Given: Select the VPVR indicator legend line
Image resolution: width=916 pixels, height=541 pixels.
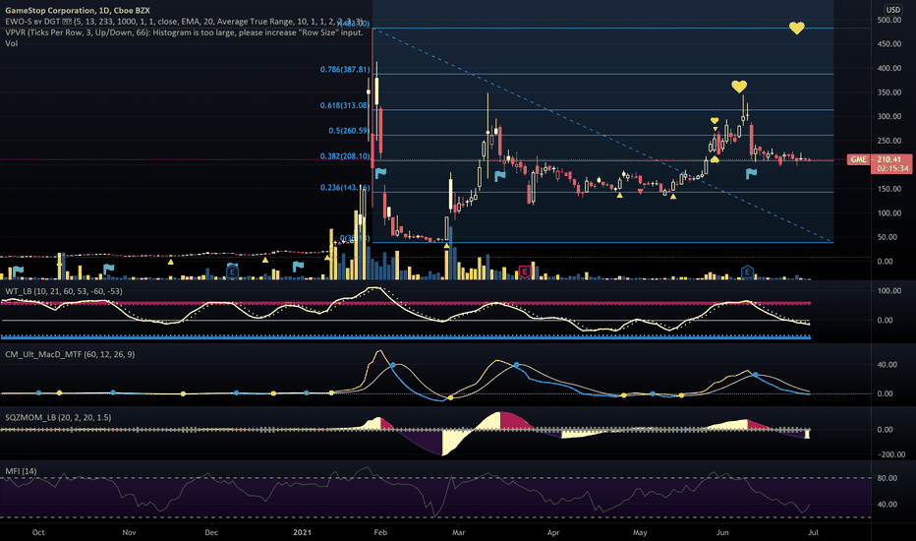Looking at the screenshot, I should 184,32.
